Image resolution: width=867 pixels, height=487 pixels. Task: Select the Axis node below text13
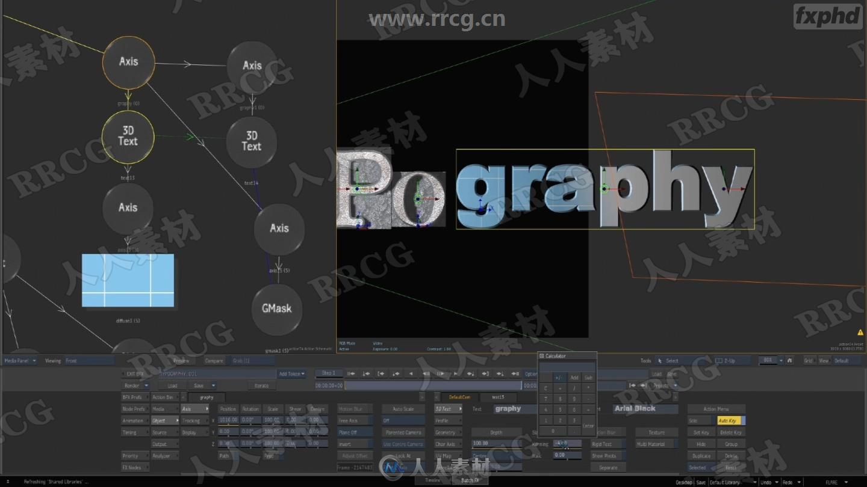128,208
